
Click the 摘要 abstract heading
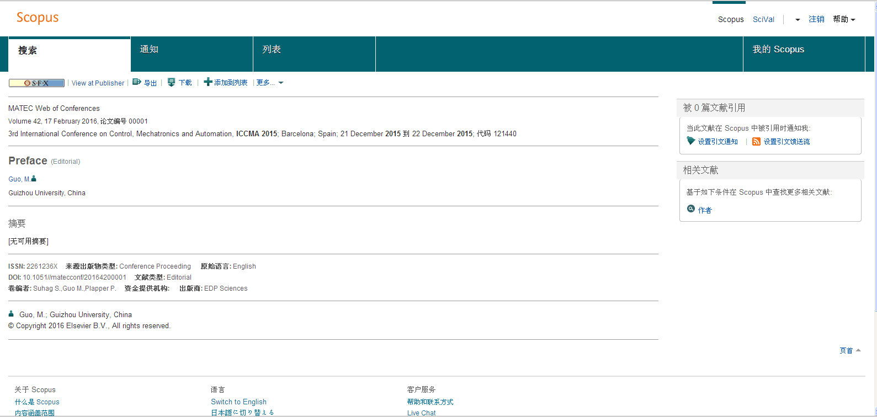tap(17, 223)
